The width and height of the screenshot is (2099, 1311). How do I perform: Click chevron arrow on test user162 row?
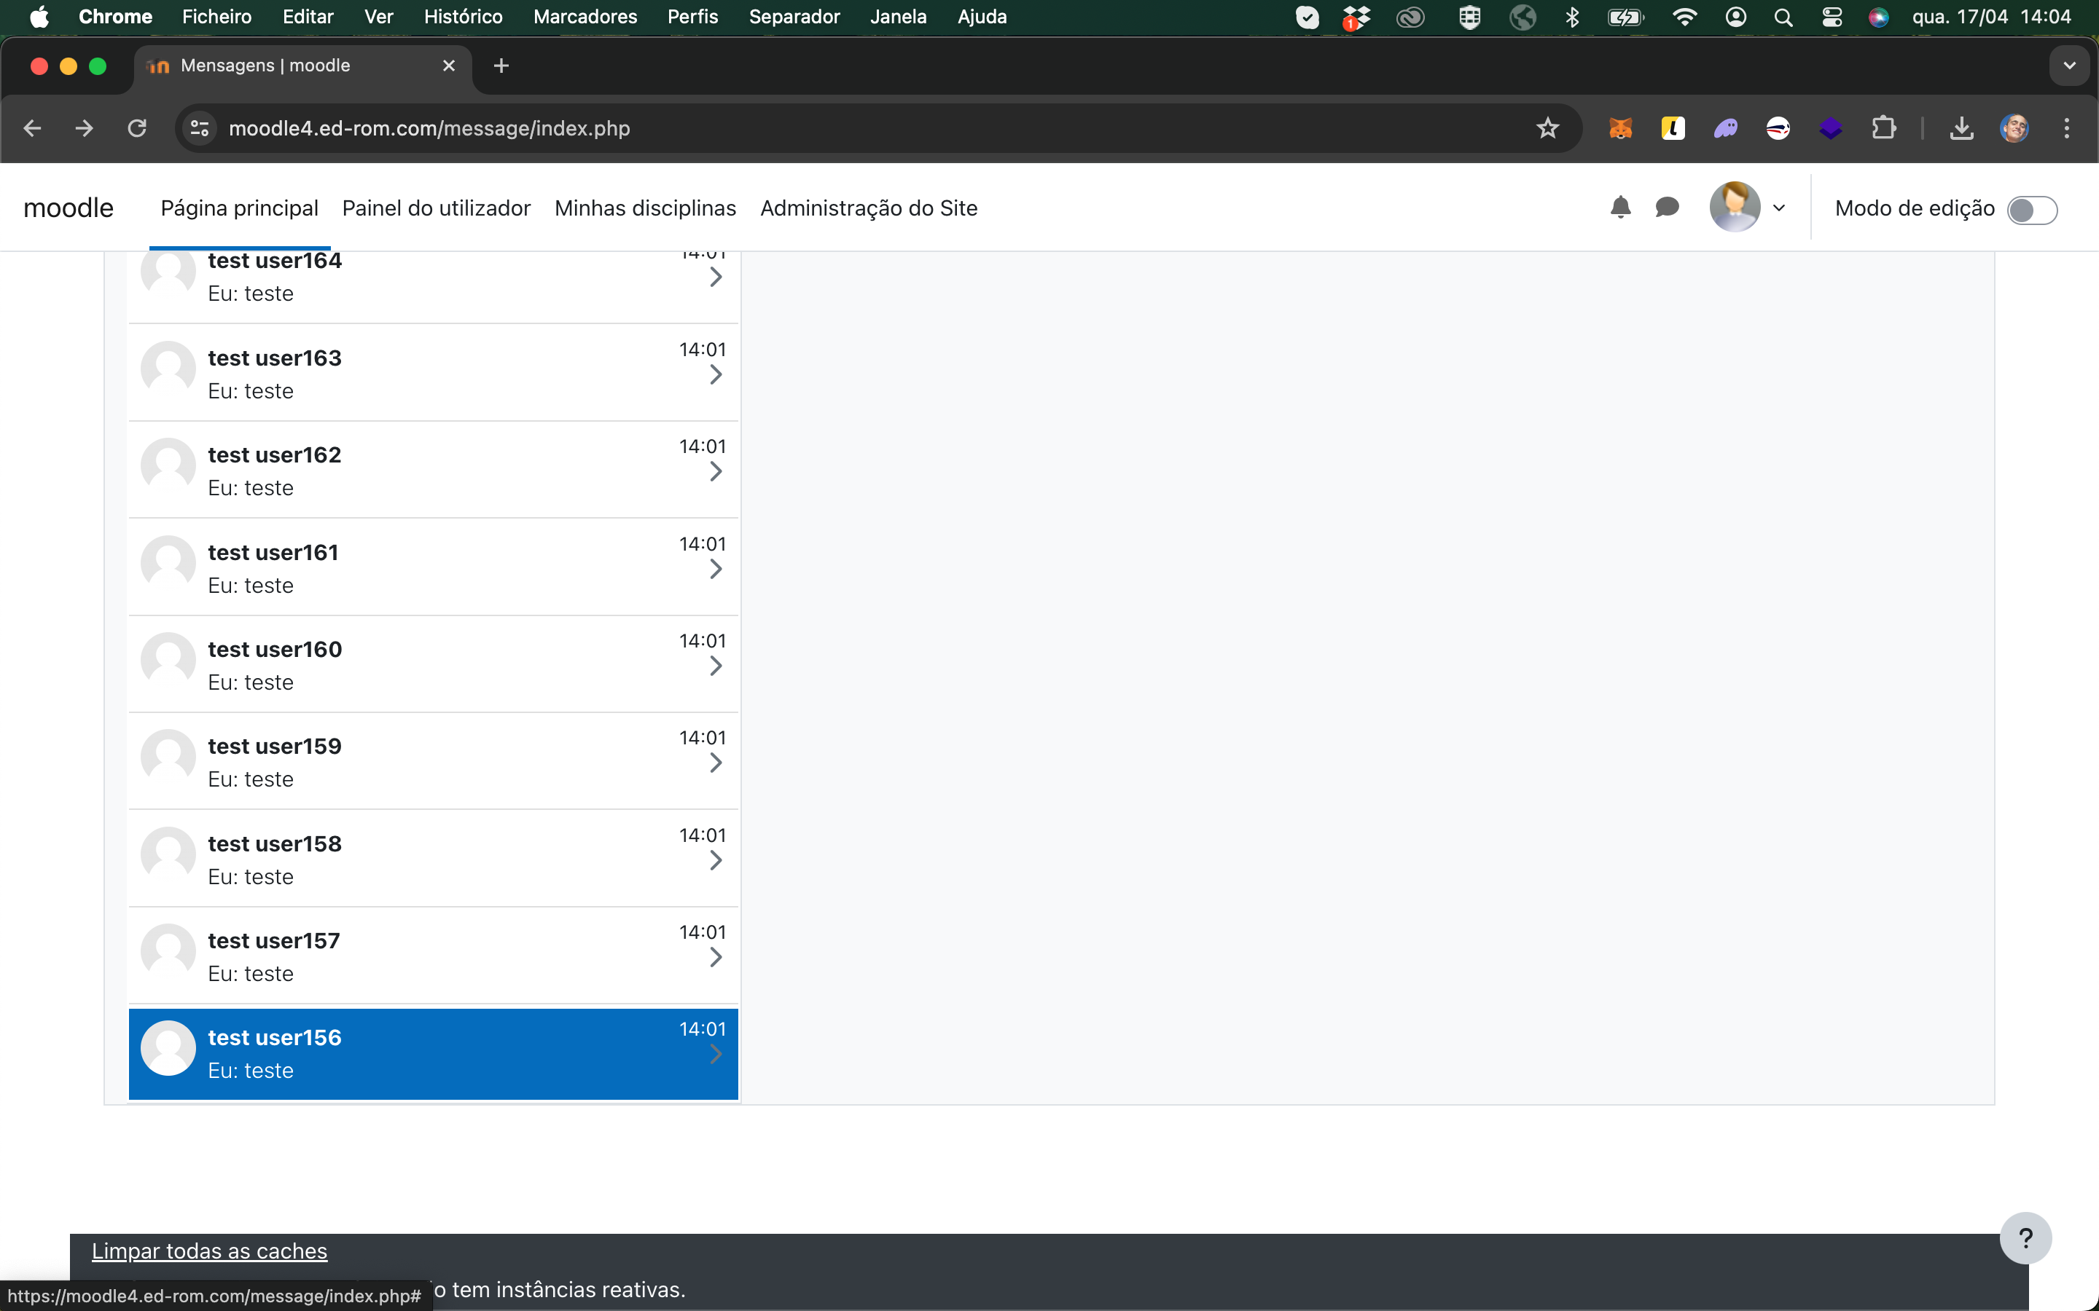click(716, 472)
